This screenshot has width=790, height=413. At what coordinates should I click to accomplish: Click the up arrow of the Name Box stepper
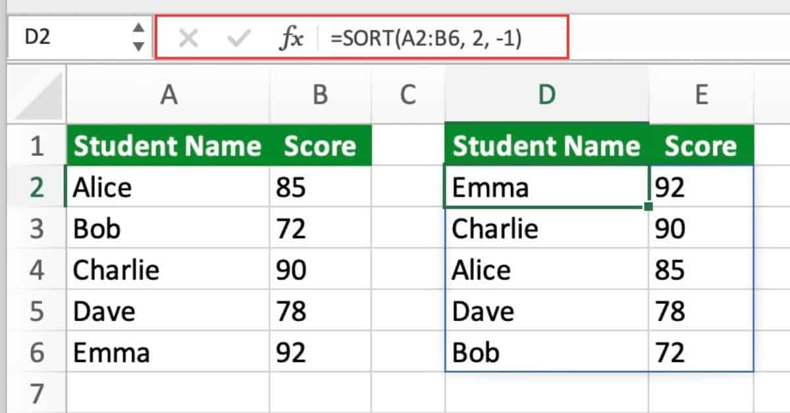click(x=138, y=28)
